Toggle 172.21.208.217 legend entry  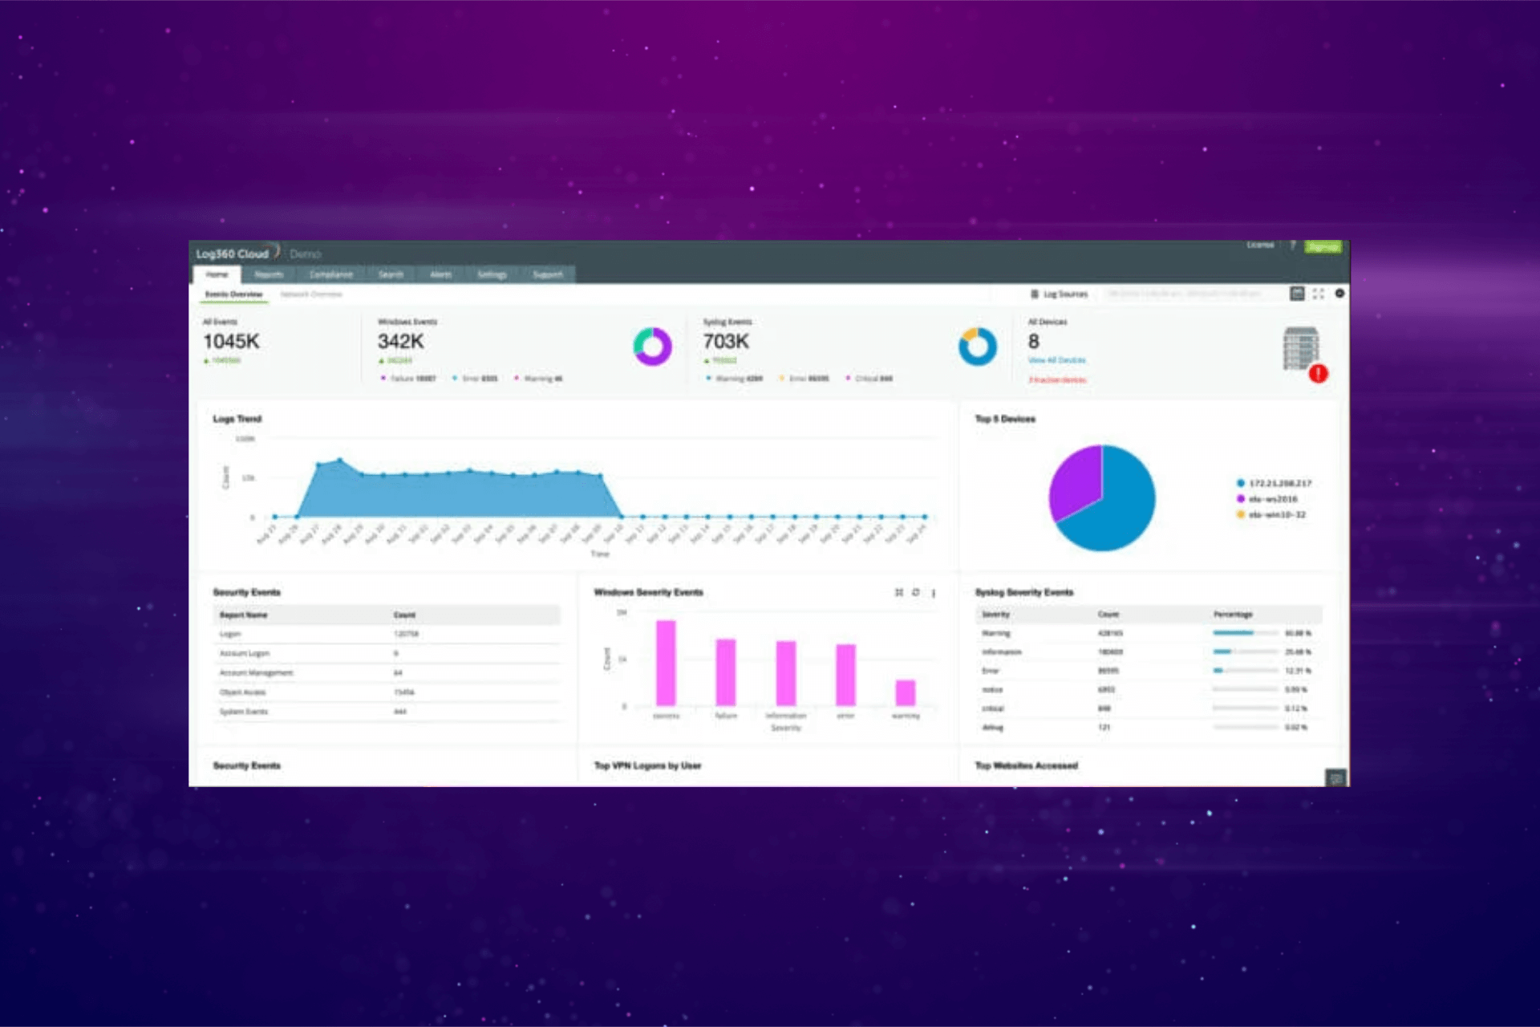(x=1274, y=483)
